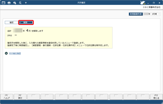Open the 処理事業年度 dropdown
The width and height of the screenshot is (163, 104).
click(x=152, y=14)
